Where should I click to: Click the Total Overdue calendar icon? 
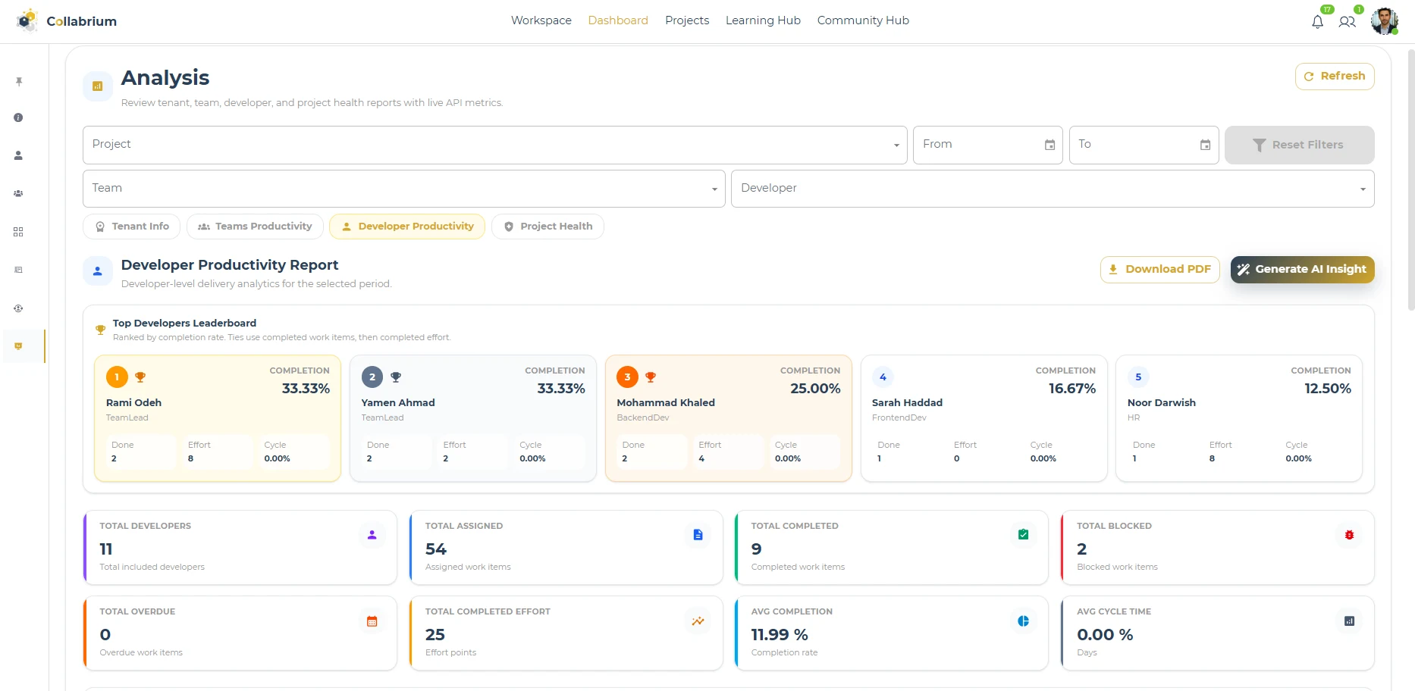(372, 621)
